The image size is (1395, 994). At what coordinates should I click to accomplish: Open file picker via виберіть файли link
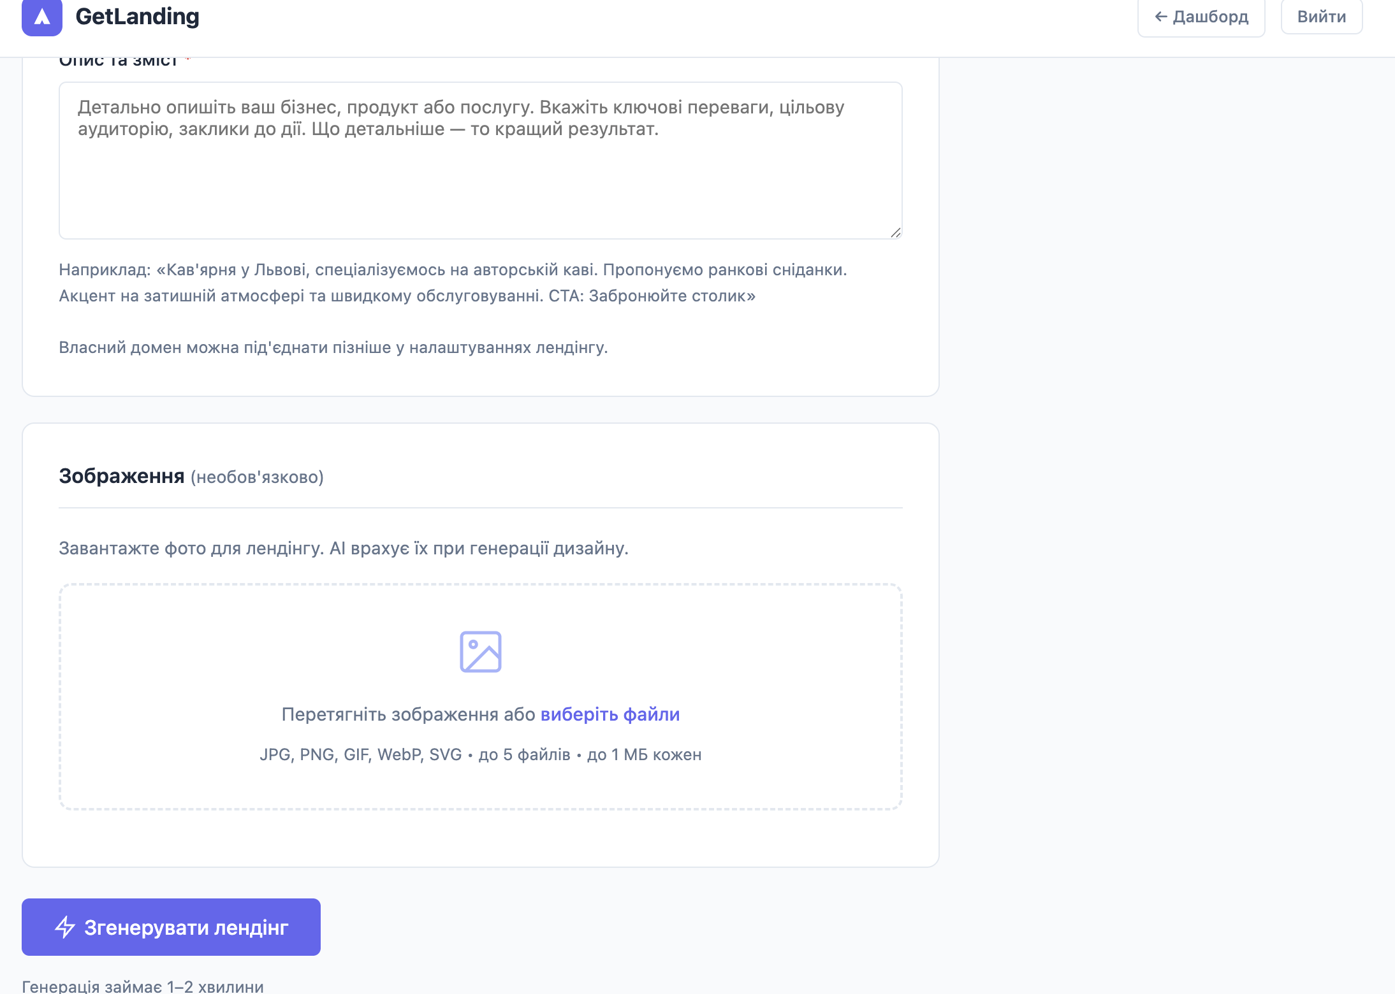click(x=610, y=714)
